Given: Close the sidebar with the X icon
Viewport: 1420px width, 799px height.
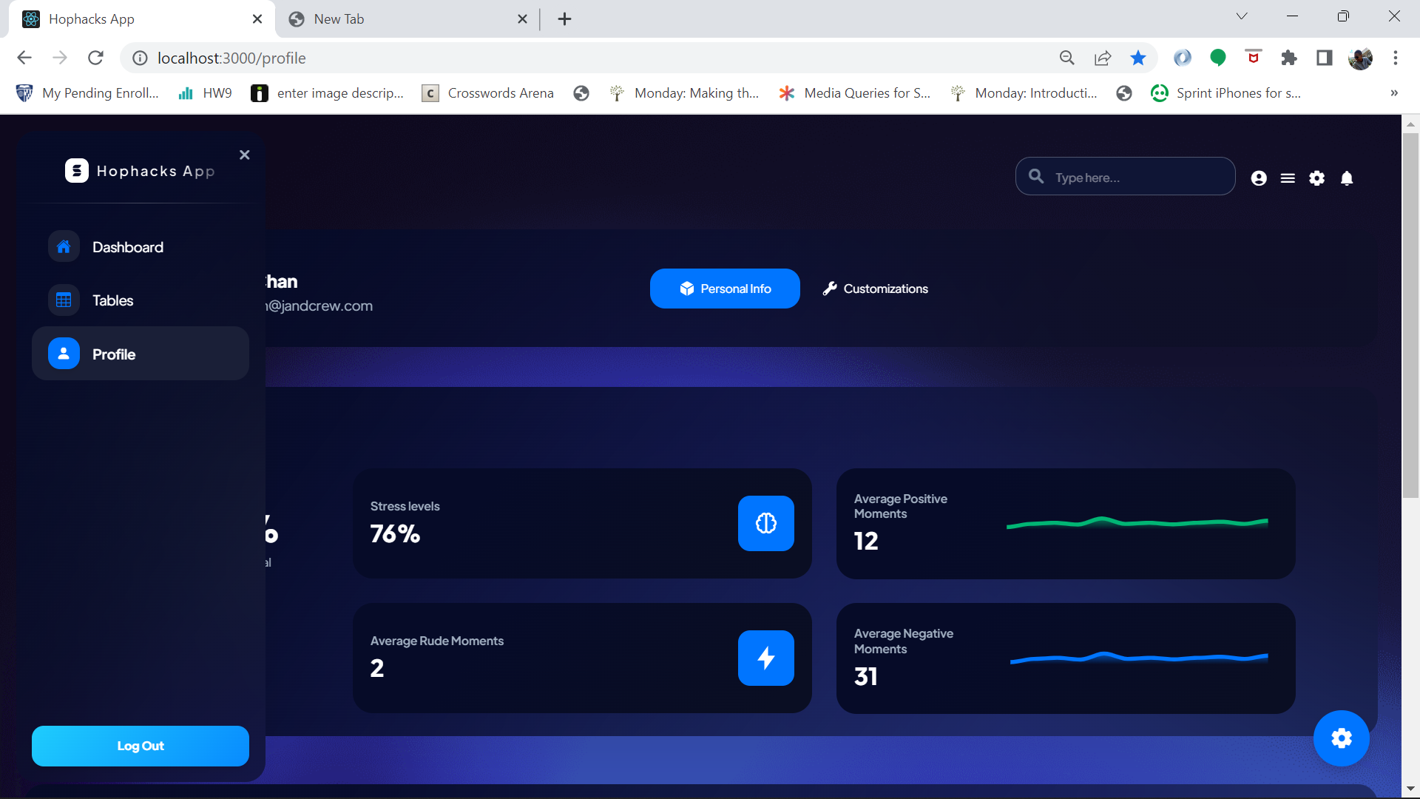Looking at the screenshot, I should pyautogui.click(x=245, y=155).
